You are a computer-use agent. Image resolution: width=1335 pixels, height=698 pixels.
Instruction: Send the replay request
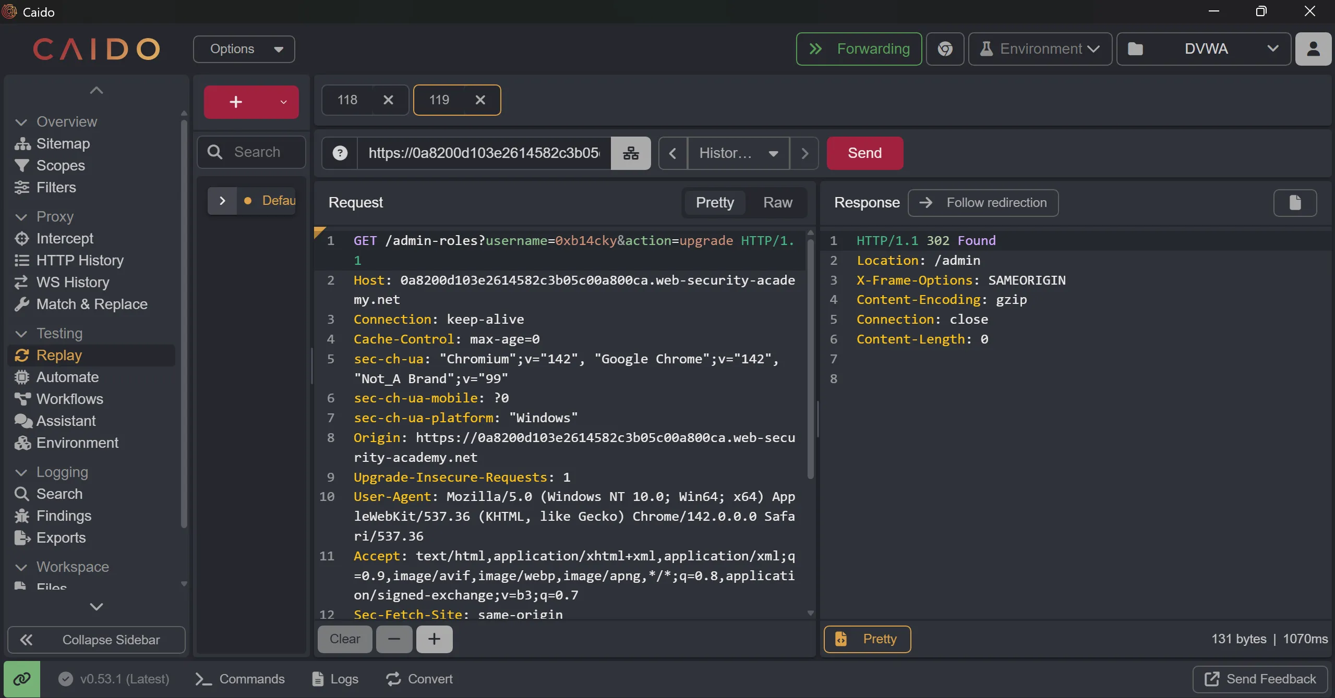coord(864,153)
